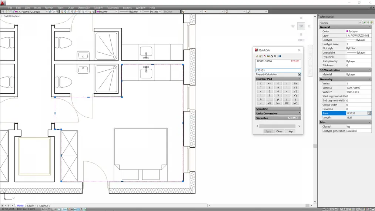Click the Apply button in QuickCalc

[268, 131]
